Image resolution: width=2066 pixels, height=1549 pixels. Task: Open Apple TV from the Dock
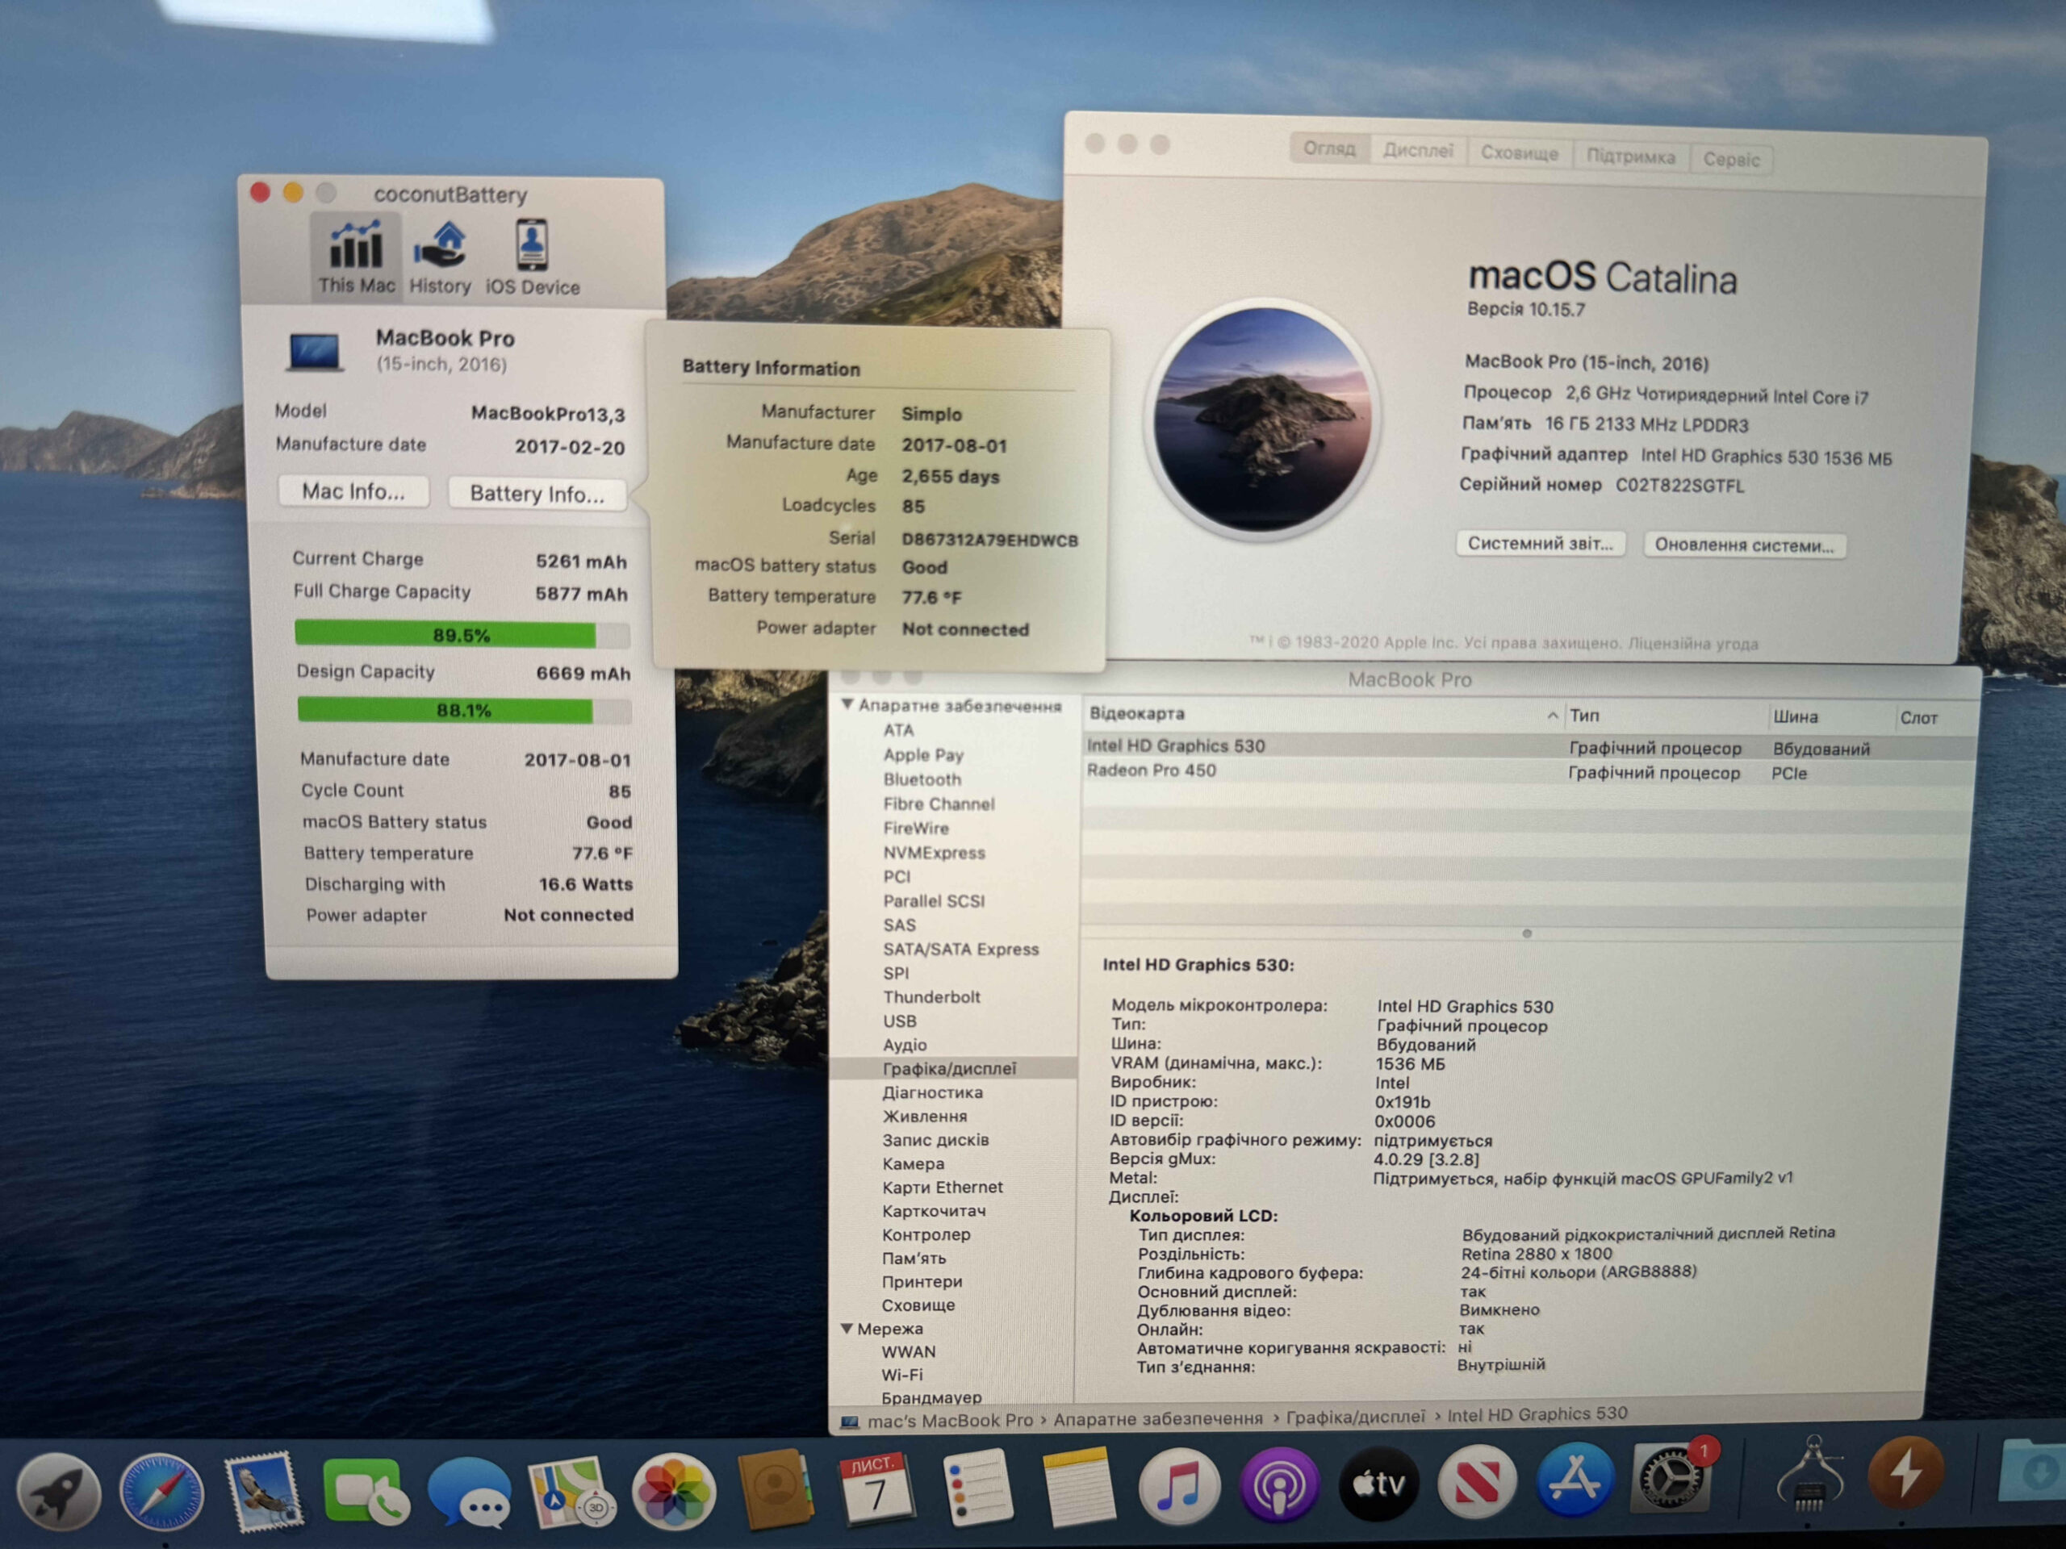pos(1379,1484)
